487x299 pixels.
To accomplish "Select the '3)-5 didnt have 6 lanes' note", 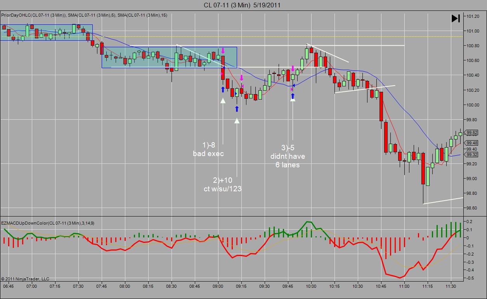I will [288, 156].
